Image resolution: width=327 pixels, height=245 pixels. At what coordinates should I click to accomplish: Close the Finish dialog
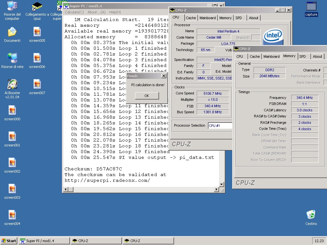coord(164,76)
